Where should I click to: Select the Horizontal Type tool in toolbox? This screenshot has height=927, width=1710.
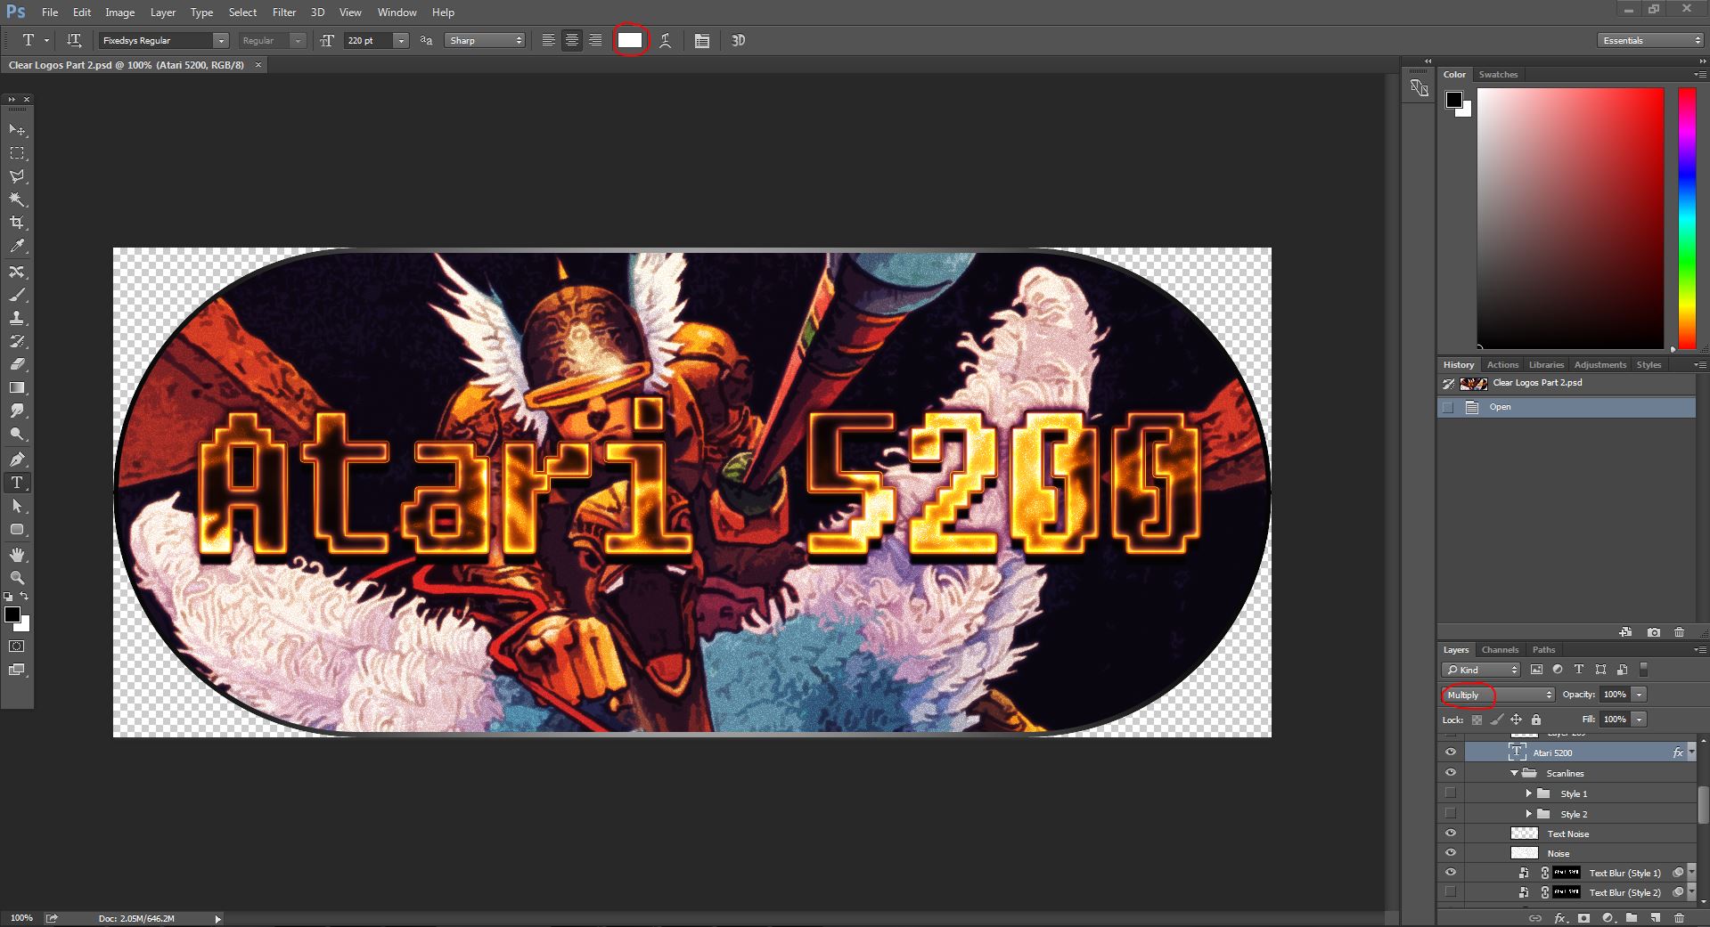coord(17,482)
